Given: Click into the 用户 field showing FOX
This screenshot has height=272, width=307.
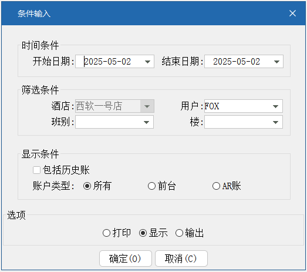Looking at the screenshot, I should [x=237, y=106].
